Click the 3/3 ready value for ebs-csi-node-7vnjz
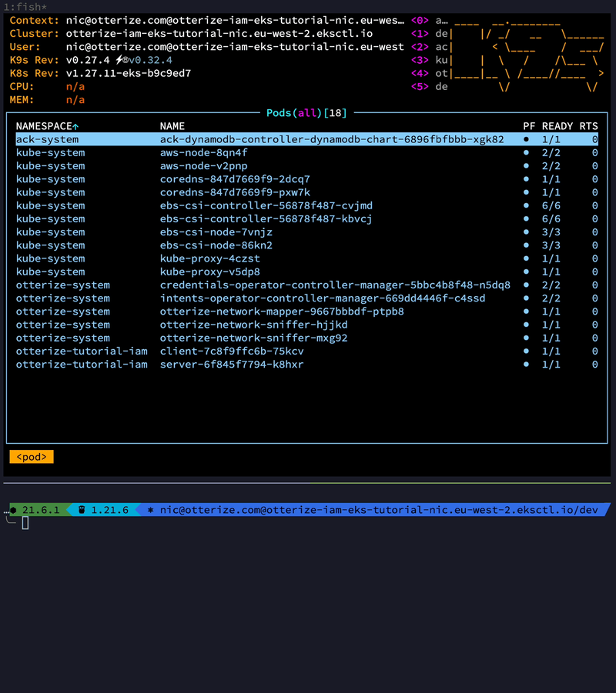Image resolution: width=616 pixels, height=693 pixels. pyautogui.click(x=551, y=232)
